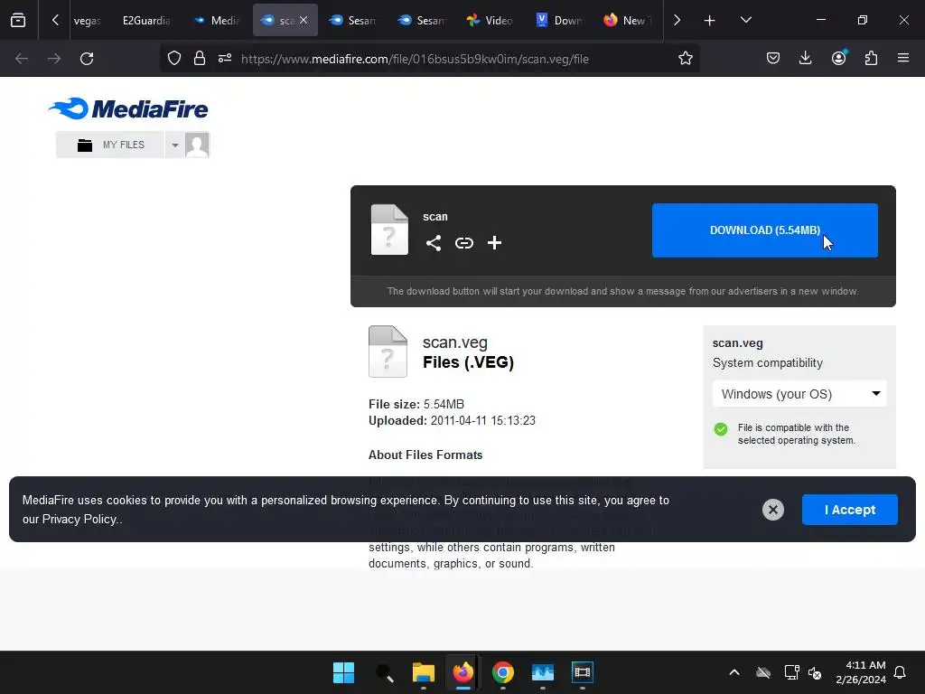925x694 pixels.
Task: Switch to the Down tab
Action: 558,21
